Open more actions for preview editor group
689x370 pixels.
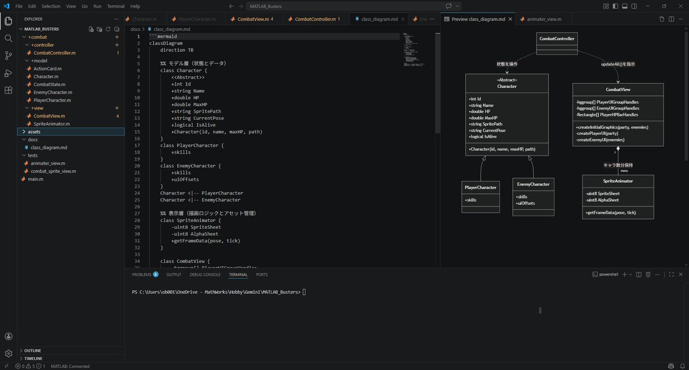tap(681, 19)
